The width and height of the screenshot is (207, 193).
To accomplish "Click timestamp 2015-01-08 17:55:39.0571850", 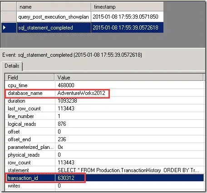I will pyautogui.click(x=125, y=17).
